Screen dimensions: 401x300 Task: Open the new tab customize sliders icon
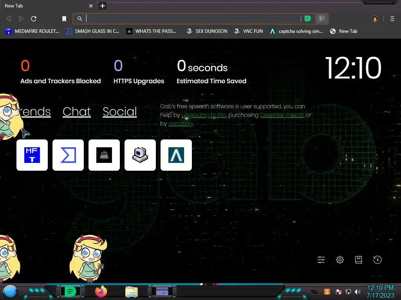pyautogui.click(x=321, y=260)
